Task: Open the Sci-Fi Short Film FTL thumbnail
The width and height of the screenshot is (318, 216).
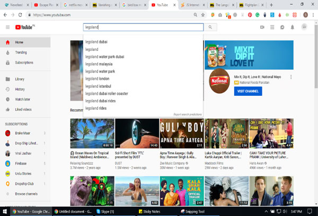Action: tap(137, 133)
